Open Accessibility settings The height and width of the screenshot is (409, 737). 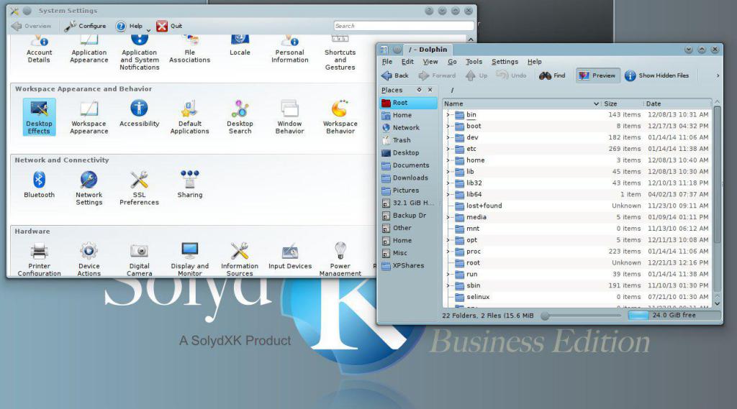click(139, 113)
